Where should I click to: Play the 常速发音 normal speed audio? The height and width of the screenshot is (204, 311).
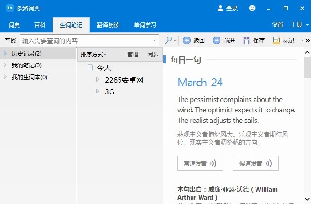(x=200, y=163)
